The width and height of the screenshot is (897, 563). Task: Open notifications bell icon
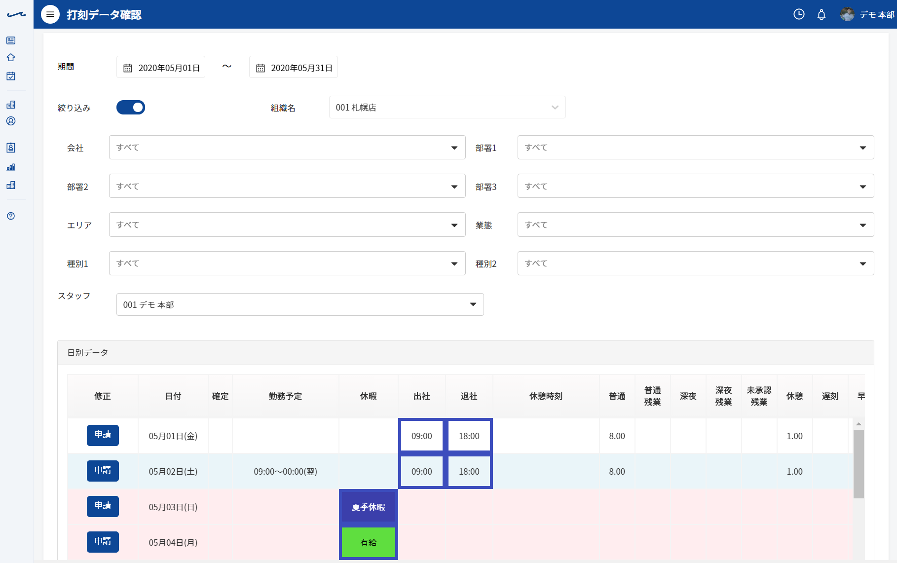coord(822,14)
